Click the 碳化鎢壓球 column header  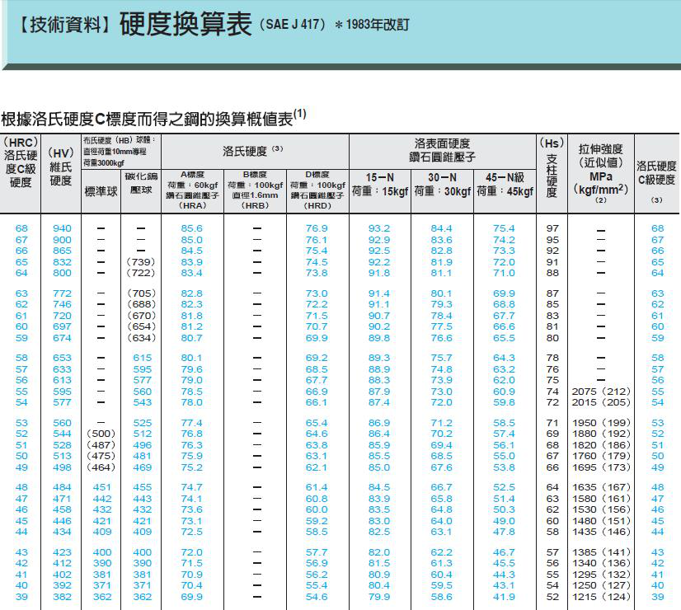click(x=142, y=183)
